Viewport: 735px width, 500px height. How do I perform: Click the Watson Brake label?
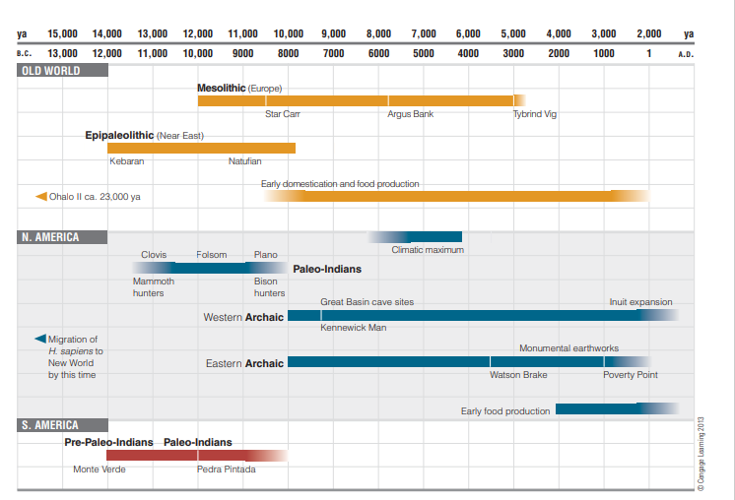pyautogui.click(x=516, y=375)
